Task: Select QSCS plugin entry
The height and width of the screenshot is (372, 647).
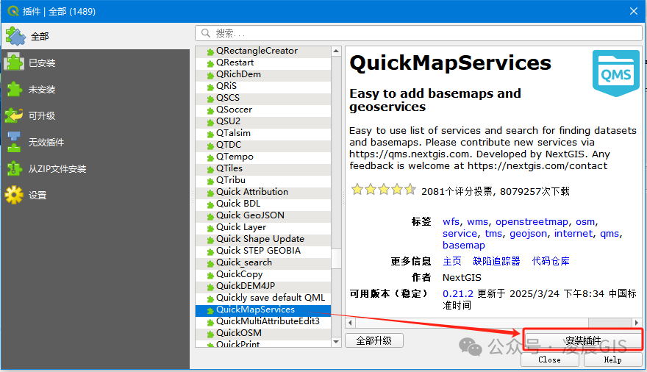Action: coord(263,98)
